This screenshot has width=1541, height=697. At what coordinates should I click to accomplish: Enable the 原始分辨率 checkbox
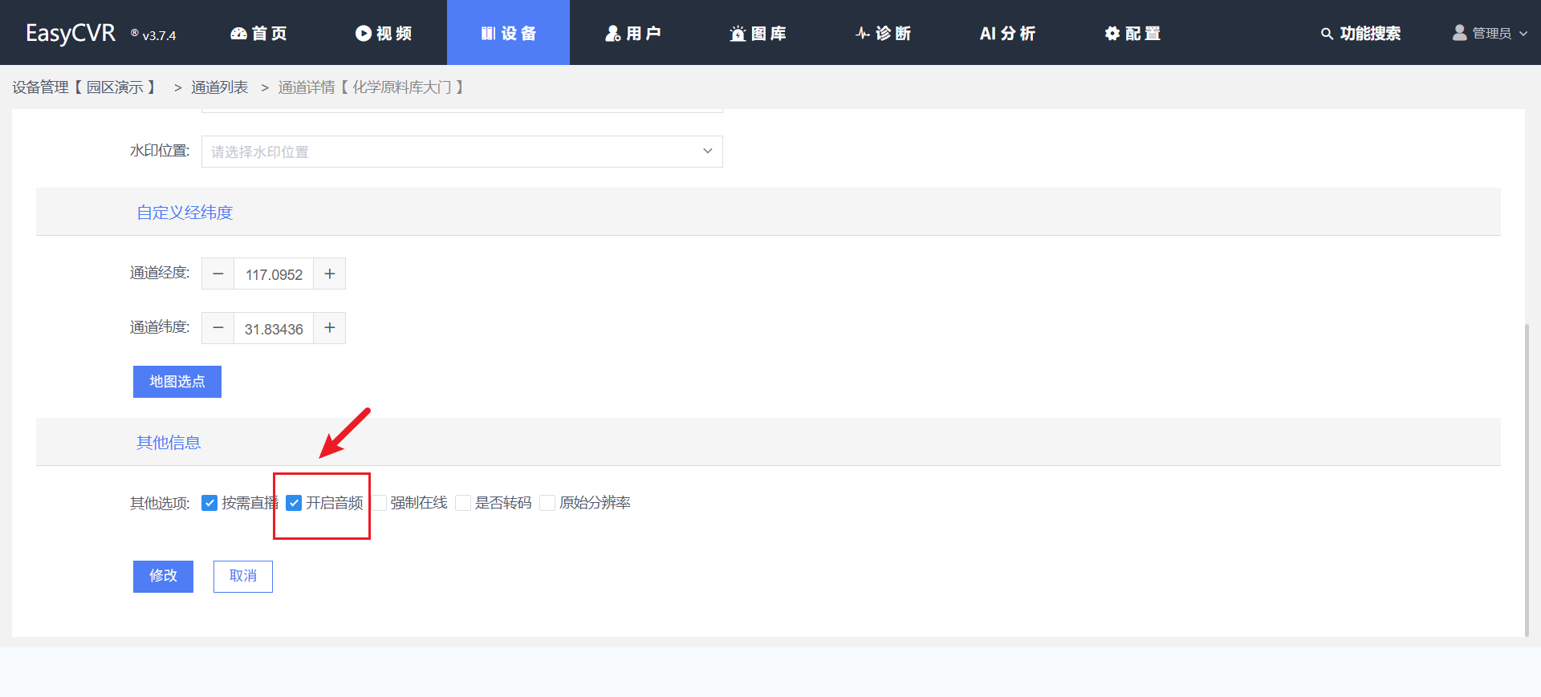(x=547, y=503)
